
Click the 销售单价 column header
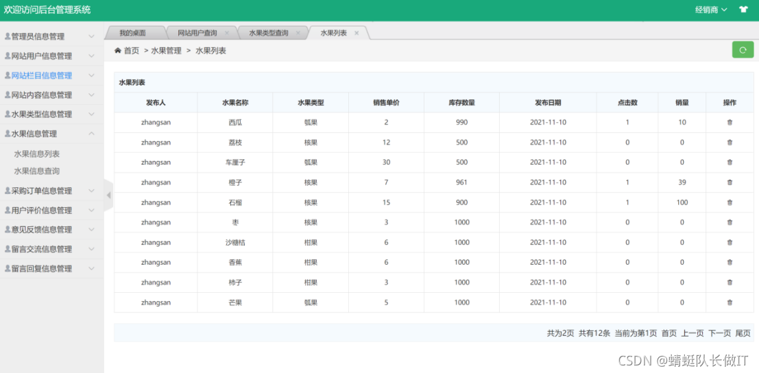click(x=386, y=103)
